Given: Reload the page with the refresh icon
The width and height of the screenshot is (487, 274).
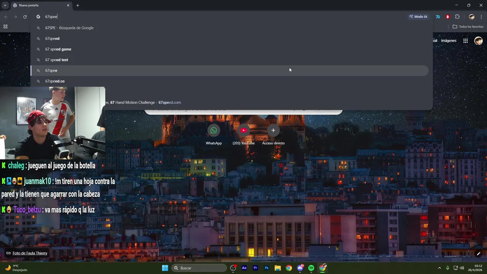Looking at the screenshot, I should pyautogui.click(x=25, y=17).
